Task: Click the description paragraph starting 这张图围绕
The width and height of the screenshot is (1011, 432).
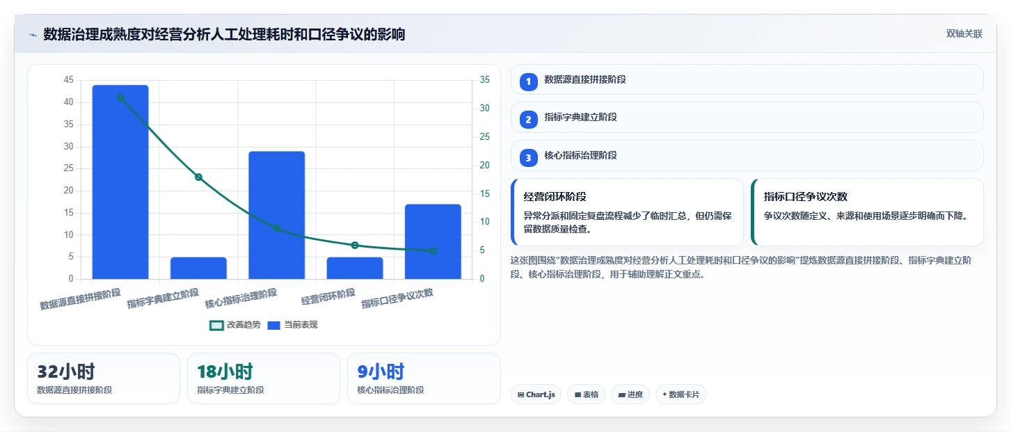Action: coord(741,267)
